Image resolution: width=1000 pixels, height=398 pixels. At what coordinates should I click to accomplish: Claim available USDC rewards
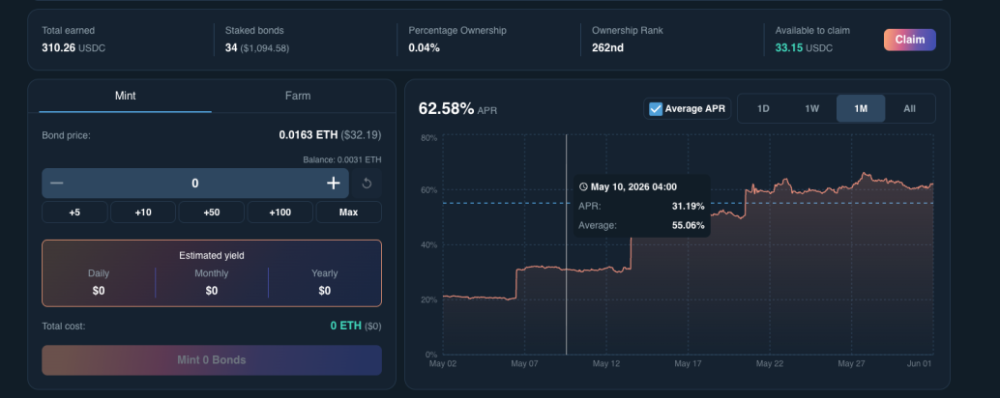click(x=909, y=40)
